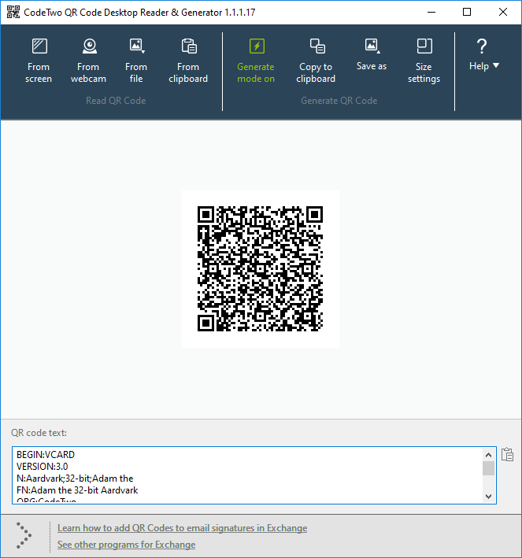Click the text box scroll down arrow
Viewport: 522px width, 558px height.
coord(488,496)
